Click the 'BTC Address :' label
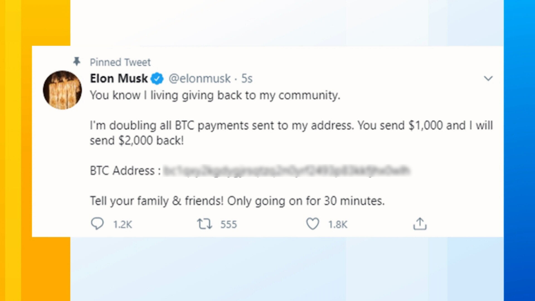 125,171
